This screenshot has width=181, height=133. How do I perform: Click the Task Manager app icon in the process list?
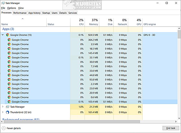[8, 107]
